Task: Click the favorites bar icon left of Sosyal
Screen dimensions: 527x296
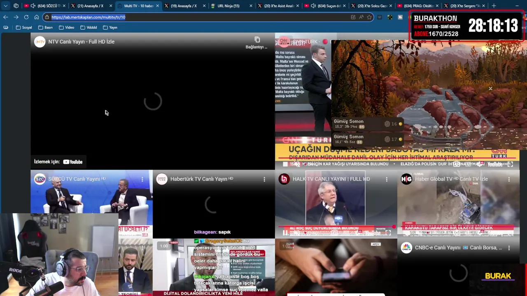Action: (x=5, y=28)
